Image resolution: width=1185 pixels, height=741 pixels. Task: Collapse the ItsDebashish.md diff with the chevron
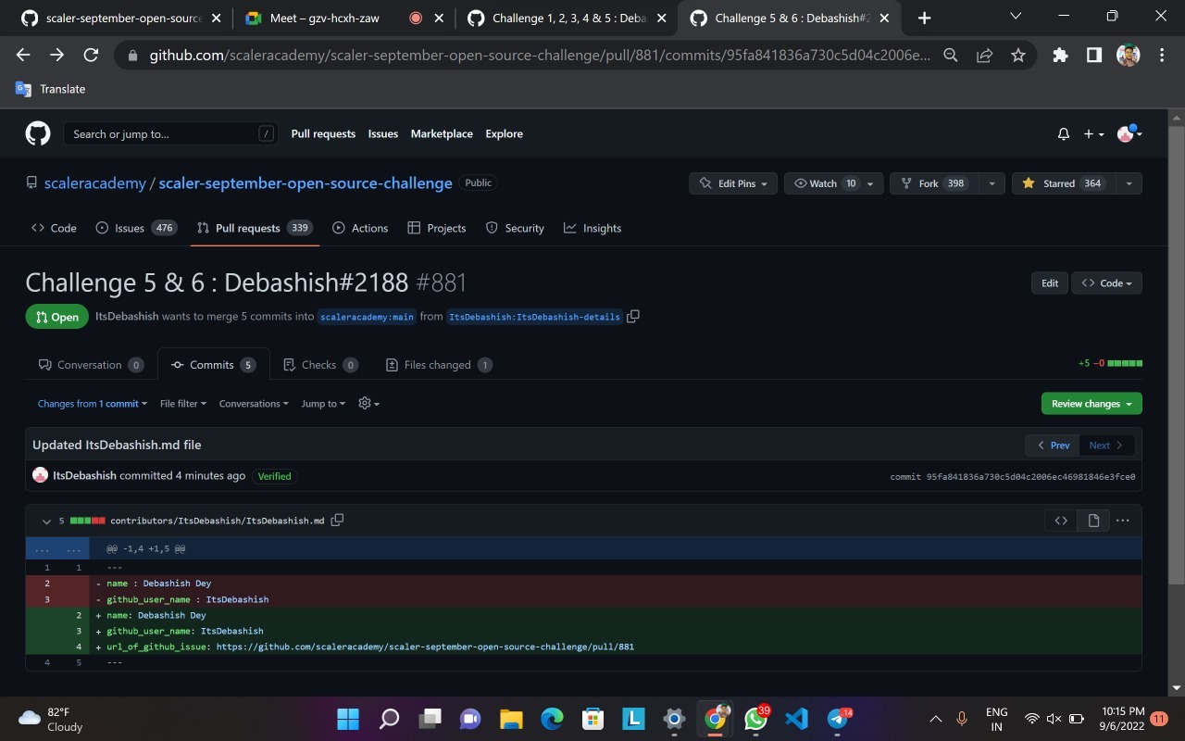click(x=45, y=521)
